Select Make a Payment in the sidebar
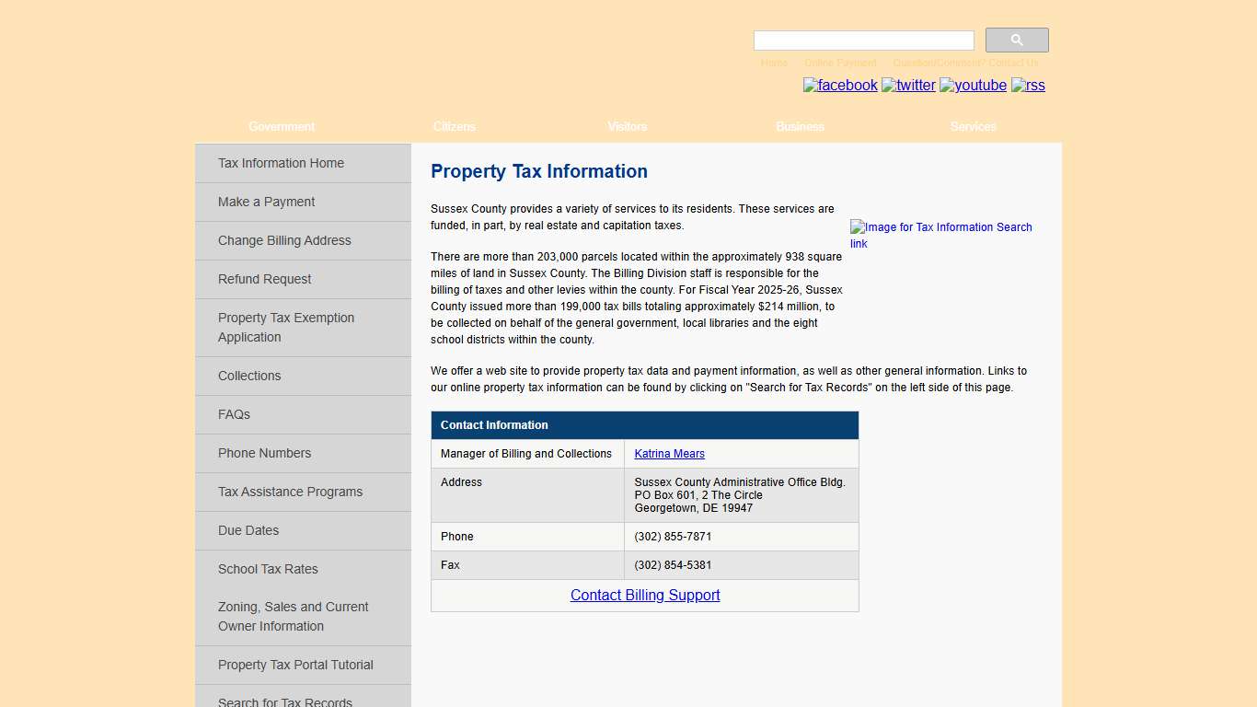 click(266, 202)
